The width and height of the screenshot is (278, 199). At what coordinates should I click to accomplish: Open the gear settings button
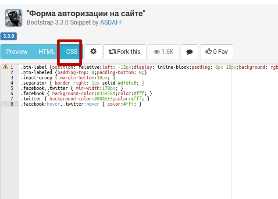point(93,52)
